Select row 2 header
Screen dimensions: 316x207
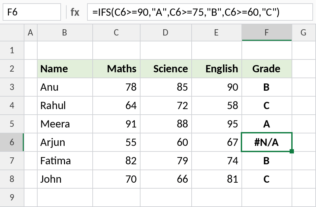(12, 69)
